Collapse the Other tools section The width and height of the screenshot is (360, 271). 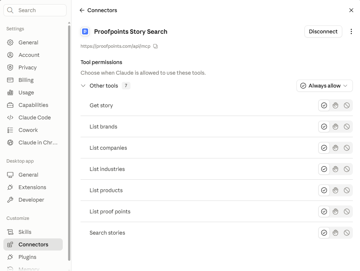(83, 86)
